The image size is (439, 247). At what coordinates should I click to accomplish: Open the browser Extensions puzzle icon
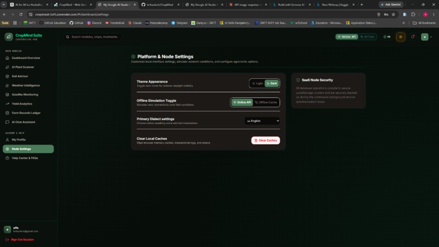pyautogui.click(x=413, y=14)
